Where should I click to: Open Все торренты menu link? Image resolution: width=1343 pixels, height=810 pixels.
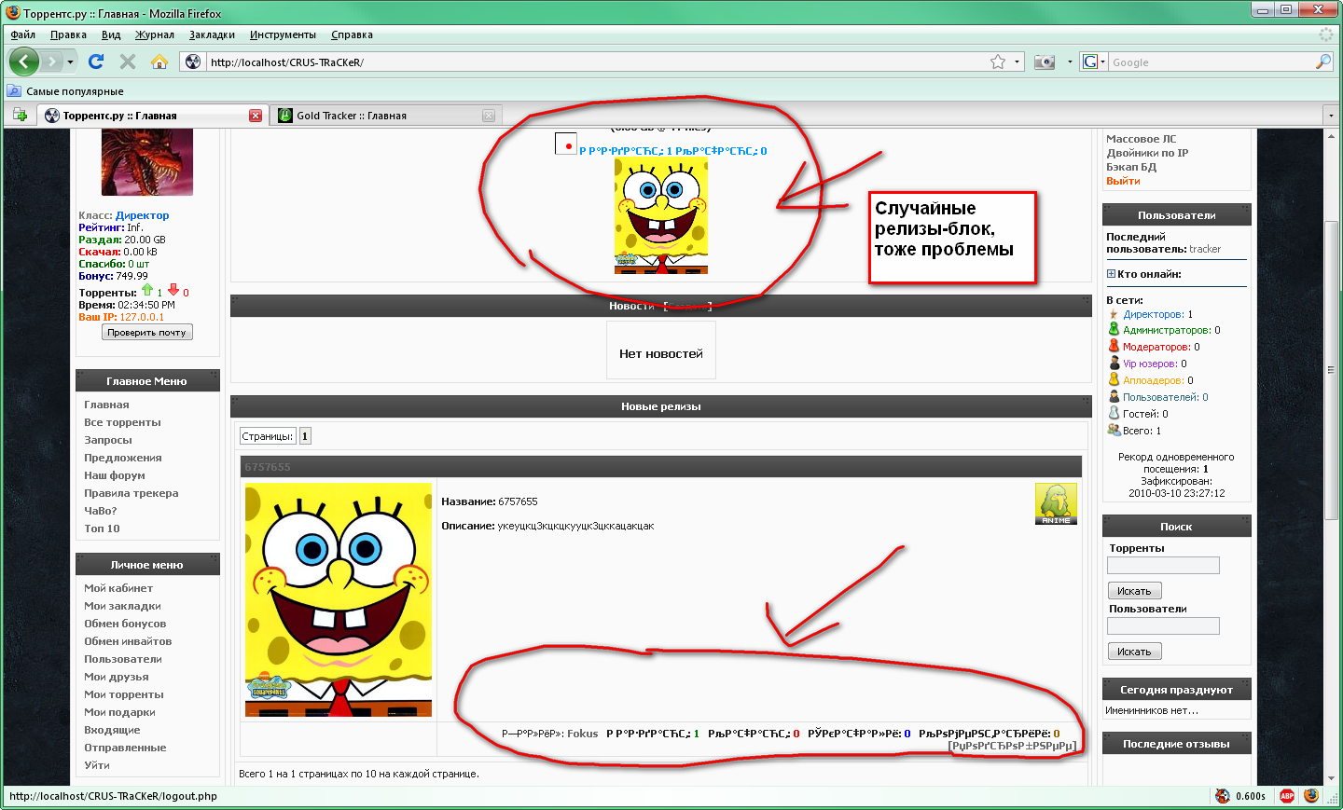point(122,422)
